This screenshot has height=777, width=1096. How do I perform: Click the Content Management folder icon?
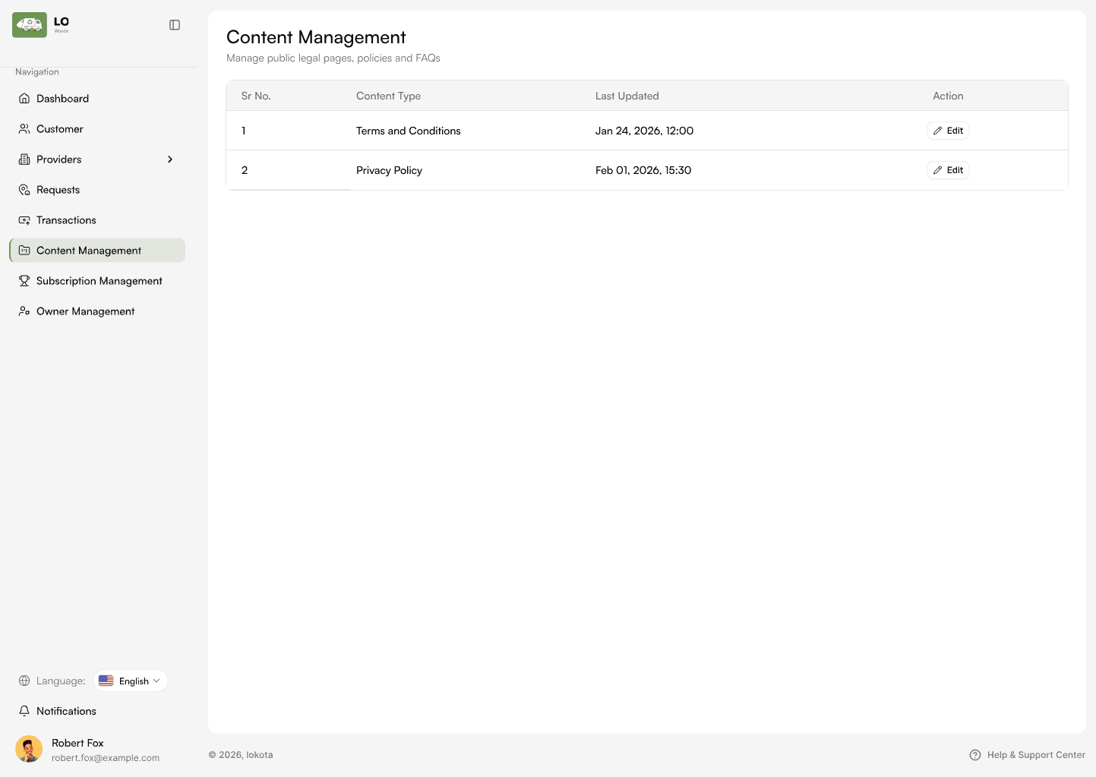pos(24,251)
